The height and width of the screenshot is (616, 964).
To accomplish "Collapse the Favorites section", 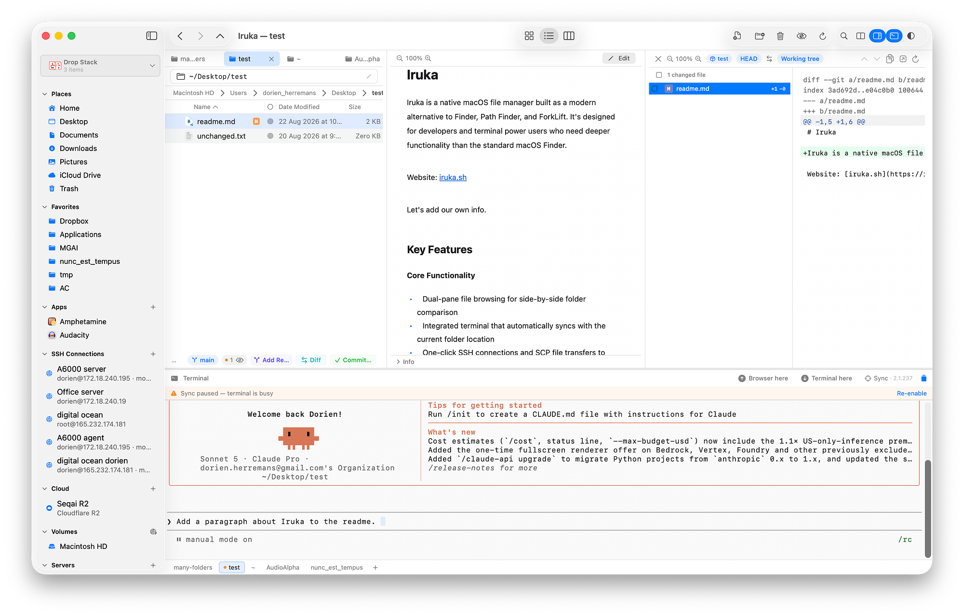I will (45, 207).
